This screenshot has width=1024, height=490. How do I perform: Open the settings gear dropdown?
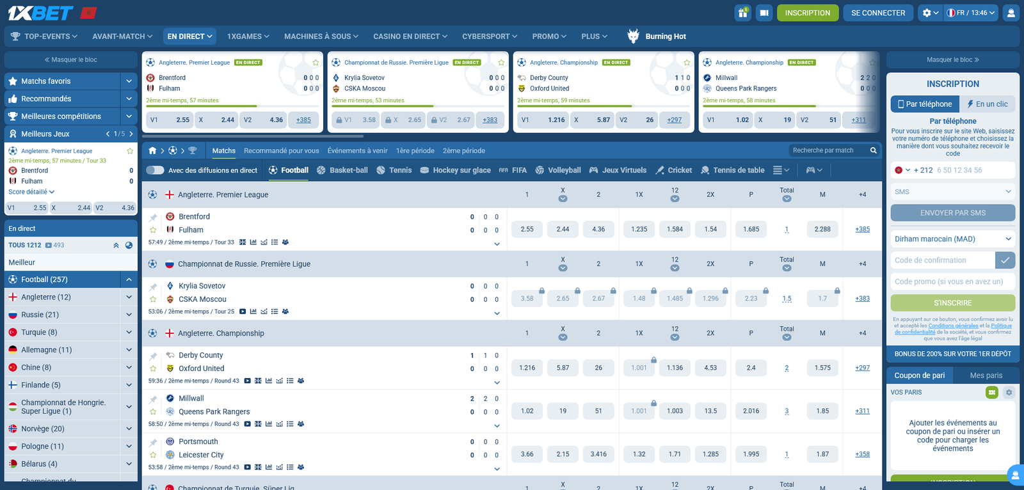click(x=930, y=13)
